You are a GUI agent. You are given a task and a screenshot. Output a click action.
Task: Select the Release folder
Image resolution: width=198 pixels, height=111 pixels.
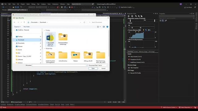pyautogui.click(x=75, y=56)
